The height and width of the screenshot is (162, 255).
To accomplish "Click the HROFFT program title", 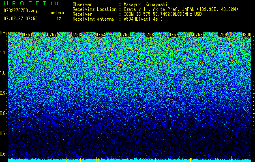I will pos(25,3).
